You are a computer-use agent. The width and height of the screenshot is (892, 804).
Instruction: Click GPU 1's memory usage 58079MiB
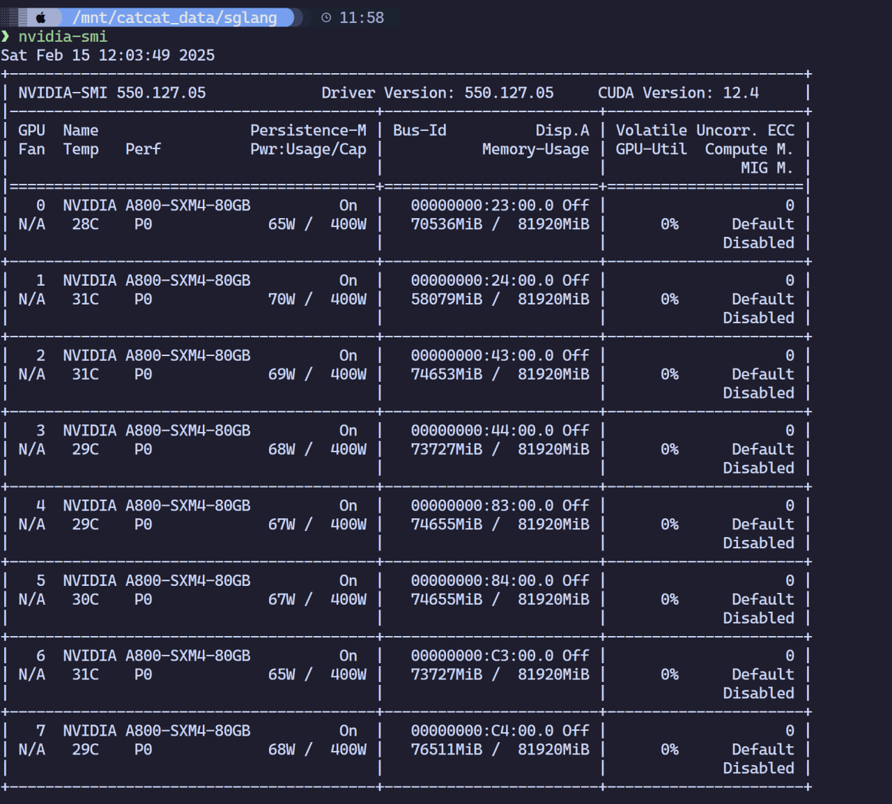[x=447, y=299]
